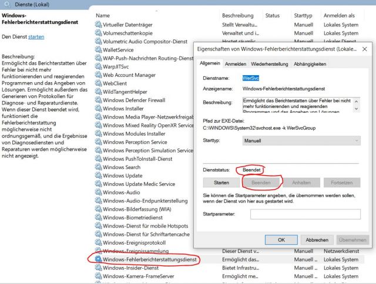Click gear icon next to WarpJITSvc
This screenshot has height=284, width=376.
point(98,66)
